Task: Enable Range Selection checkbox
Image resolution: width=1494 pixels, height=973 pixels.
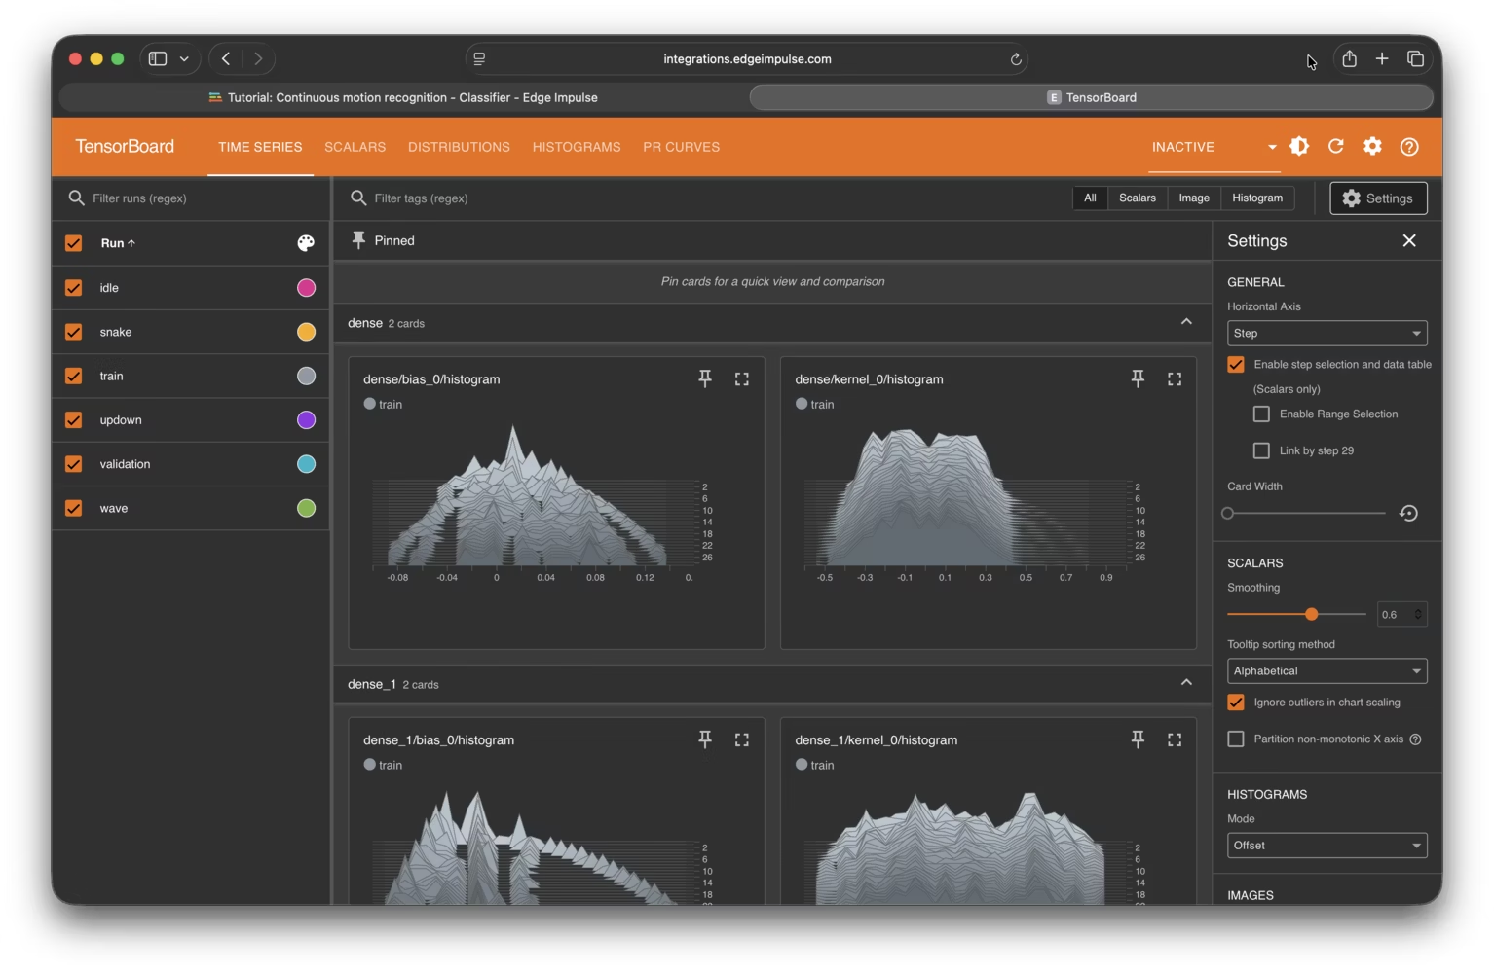Action: [x=1261, y=414]
